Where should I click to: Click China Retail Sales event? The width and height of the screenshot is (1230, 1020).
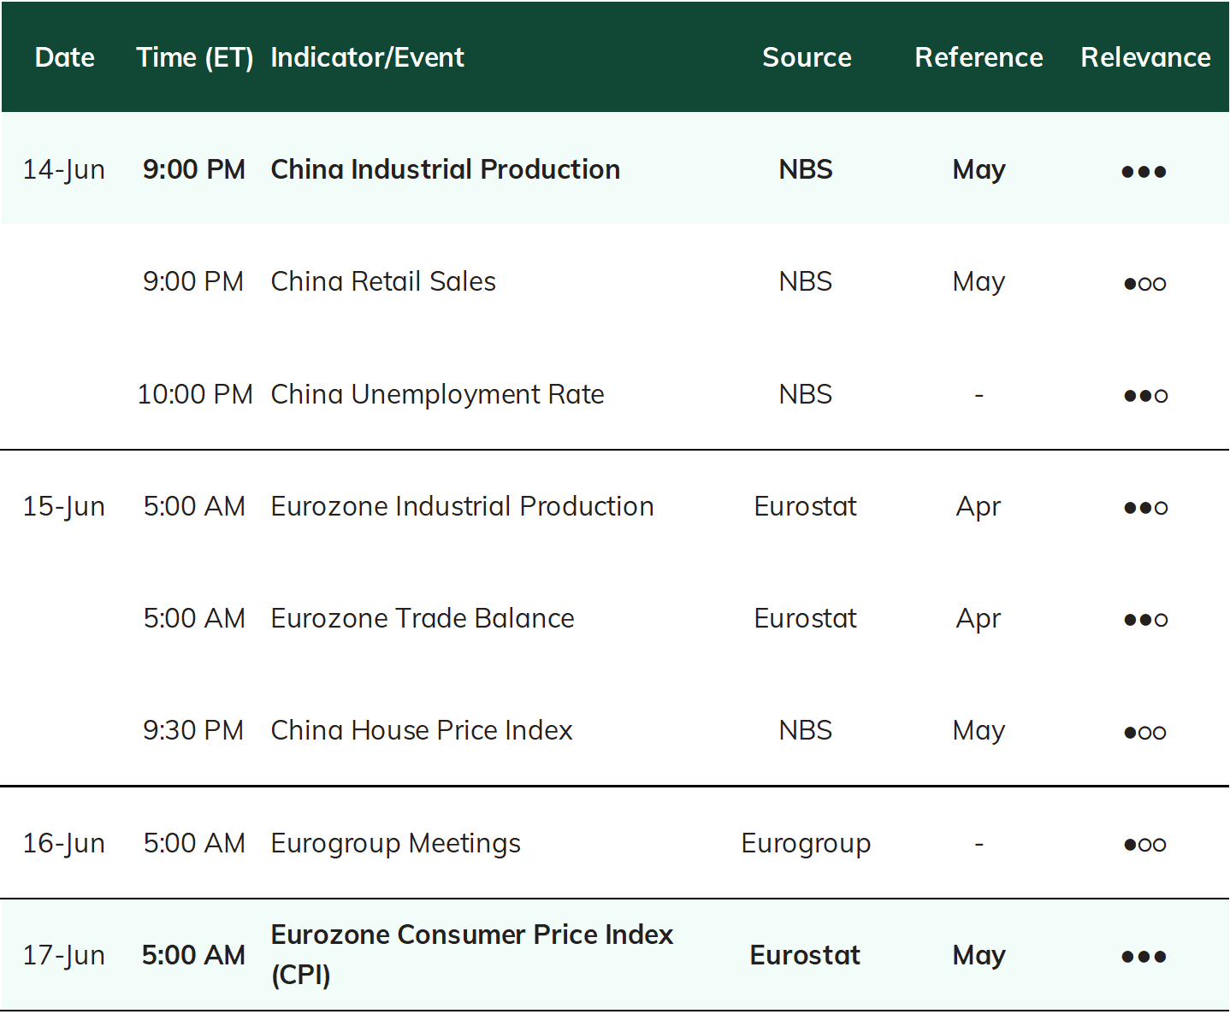pos(383,281)
